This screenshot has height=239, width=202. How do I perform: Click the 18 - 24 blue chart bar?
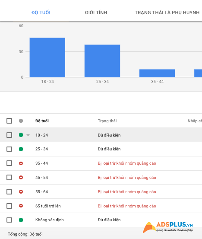click(x=47, y=57)
